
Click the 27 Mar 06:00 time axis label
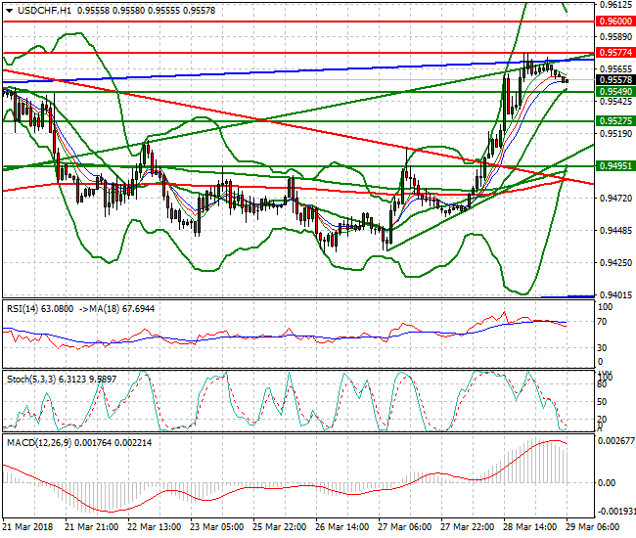[x=404, y=527]
